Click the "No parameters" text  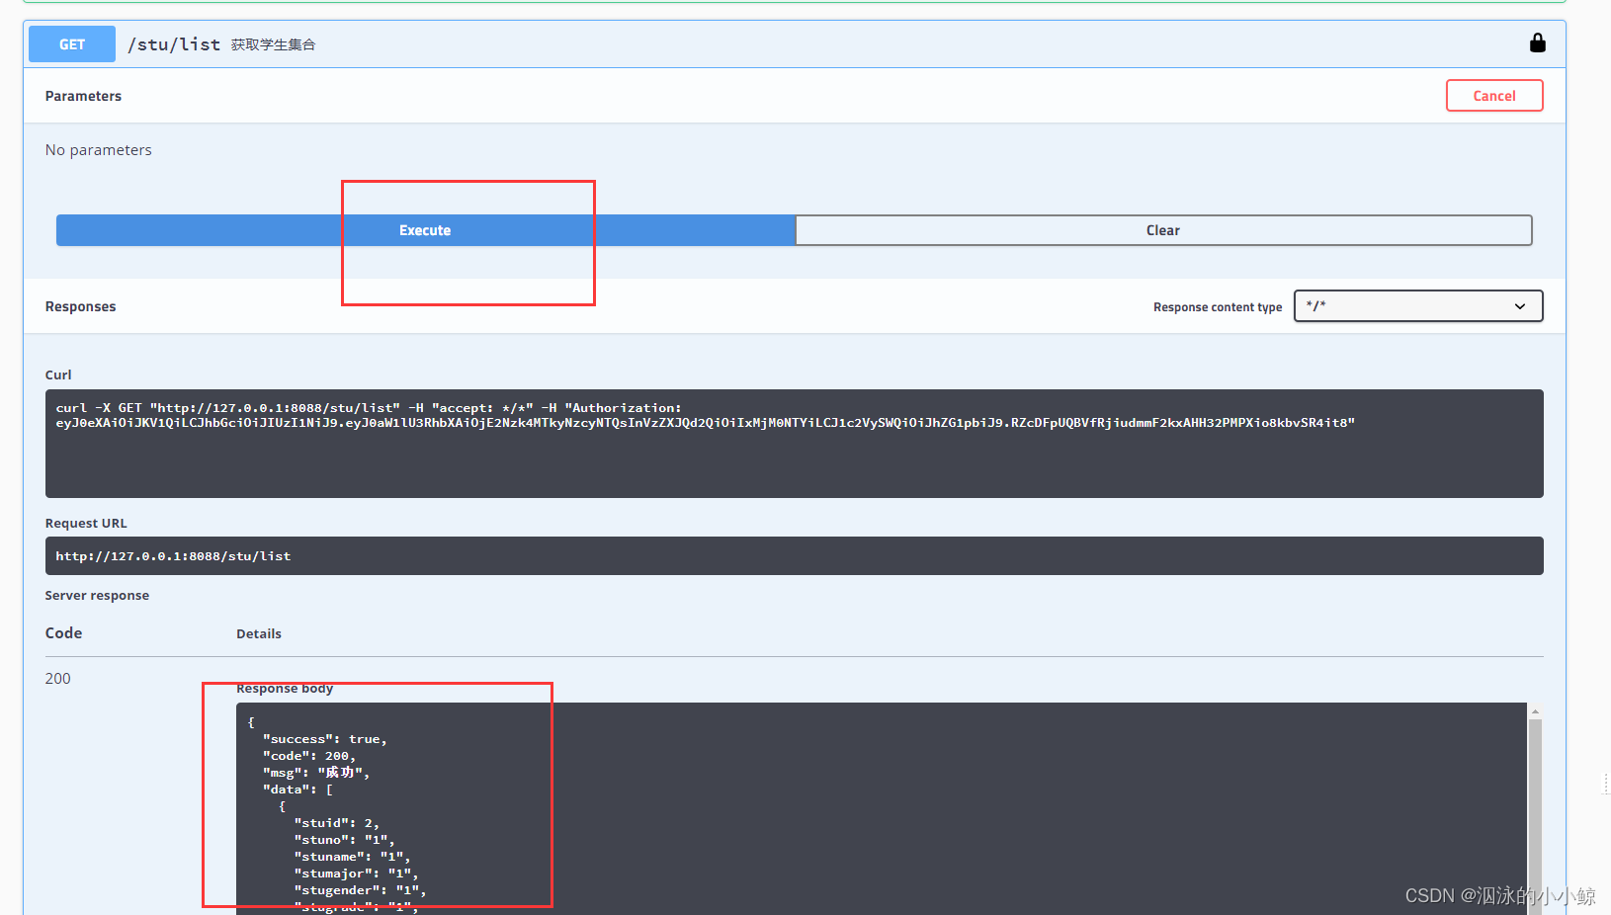(99, 150)
